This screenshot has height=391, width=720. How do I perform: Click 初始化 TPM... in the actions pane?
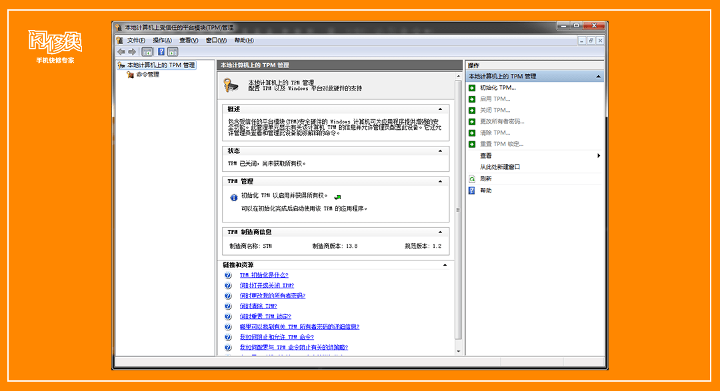[498, 88]
